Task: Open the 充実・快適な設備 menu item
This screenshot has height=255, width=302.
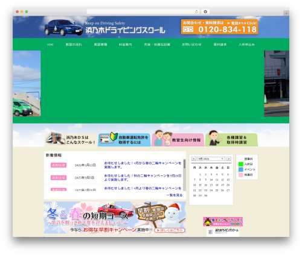Action: (157, 45)
